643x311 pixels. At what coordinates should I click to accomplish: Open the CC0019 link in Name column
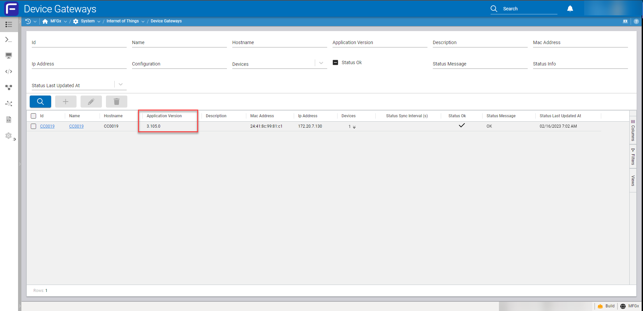pos(76,126)
